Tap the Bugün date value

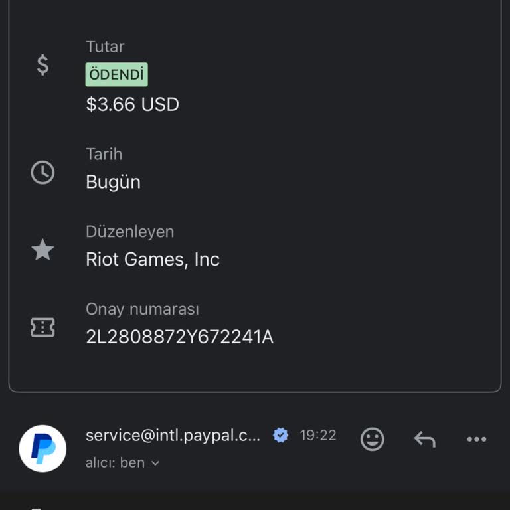pos(113,182)
